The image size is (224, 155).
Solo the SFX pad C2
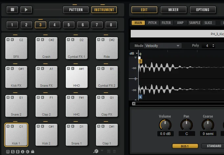(12, 40)
